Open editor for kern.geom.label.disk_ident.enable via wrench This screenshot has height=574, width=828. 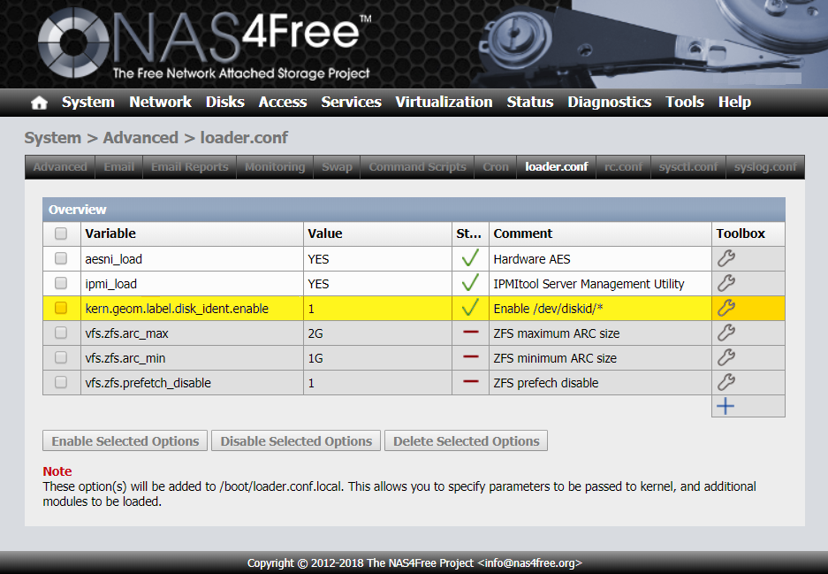(725, 309)
